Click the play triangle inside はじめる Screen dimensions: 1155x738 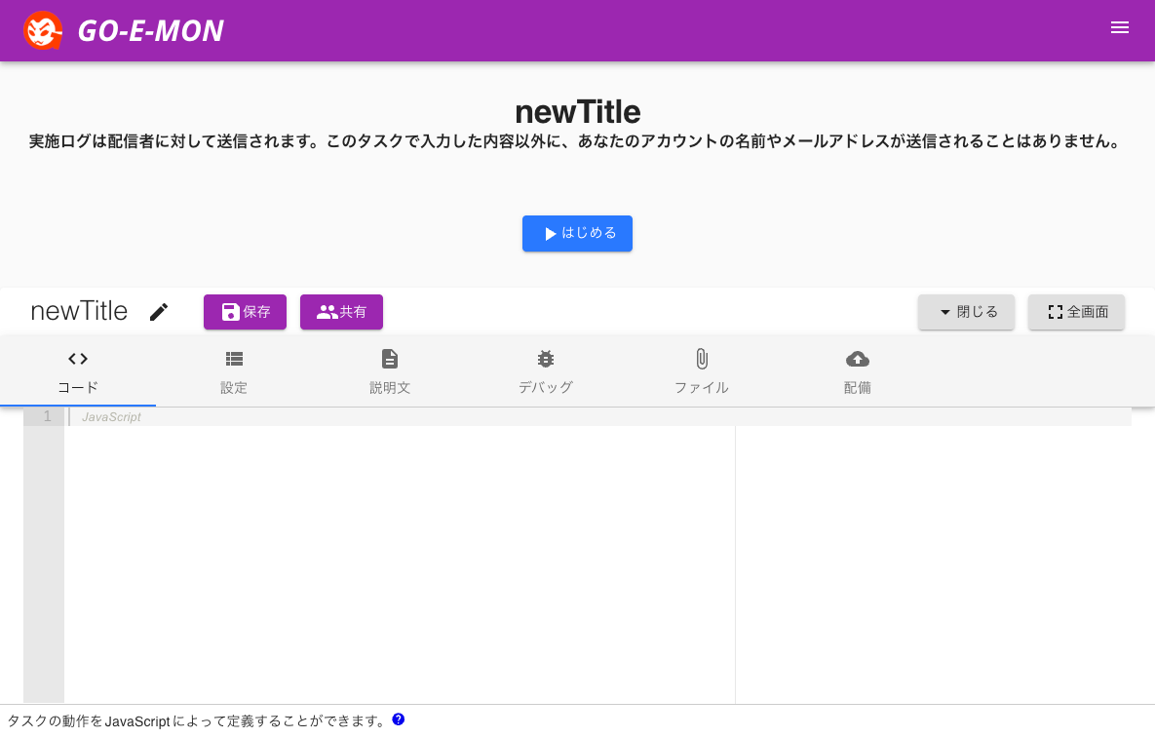549,233
